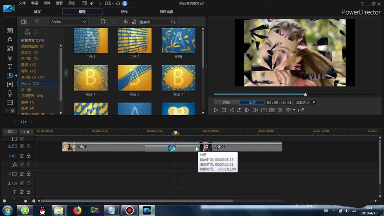
Task: Open the 播放 menu
Action: point(71,3)
